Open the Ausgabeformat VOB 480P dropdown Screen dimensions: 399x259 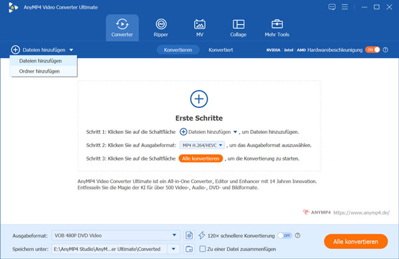point(116,236)
